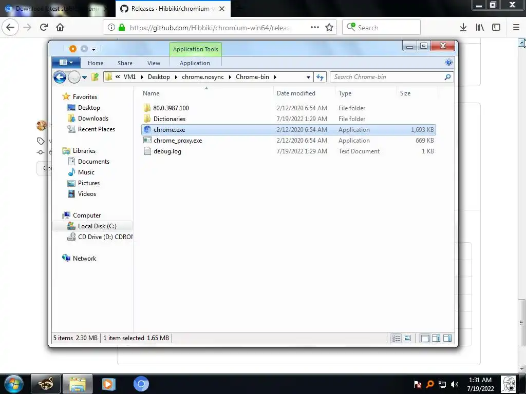Switch to large thumbnails view in status bar
The height and width of the screenshot is (394, 526).
pyautogui.click(x=407, y=338)
